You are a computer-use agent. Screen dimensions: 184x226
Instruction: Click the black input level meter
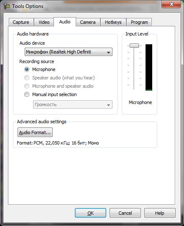149,67
